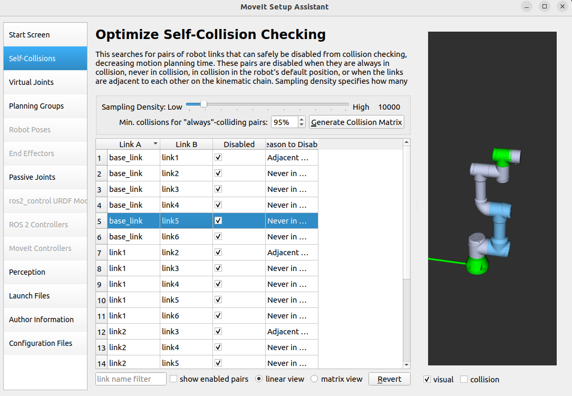
Task: Go to Author Information page
Action: coord(45,320)
